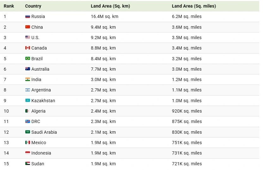The height and width of the screenshot is (170, 263).
Task: Sort by the Country column header
Action: pos(33,6)
